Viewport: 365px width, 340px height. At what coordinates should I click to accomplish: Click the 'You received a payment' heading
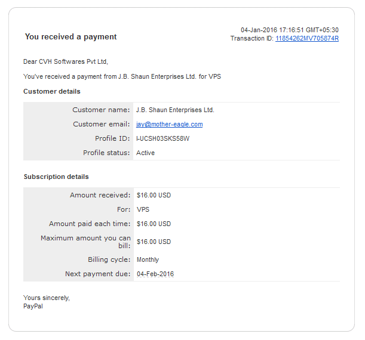[x=70, y=37]
